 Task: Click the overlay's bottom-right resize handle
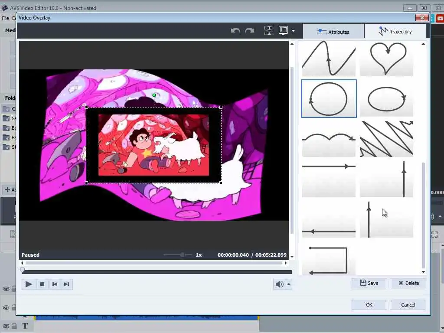[221, 183]
